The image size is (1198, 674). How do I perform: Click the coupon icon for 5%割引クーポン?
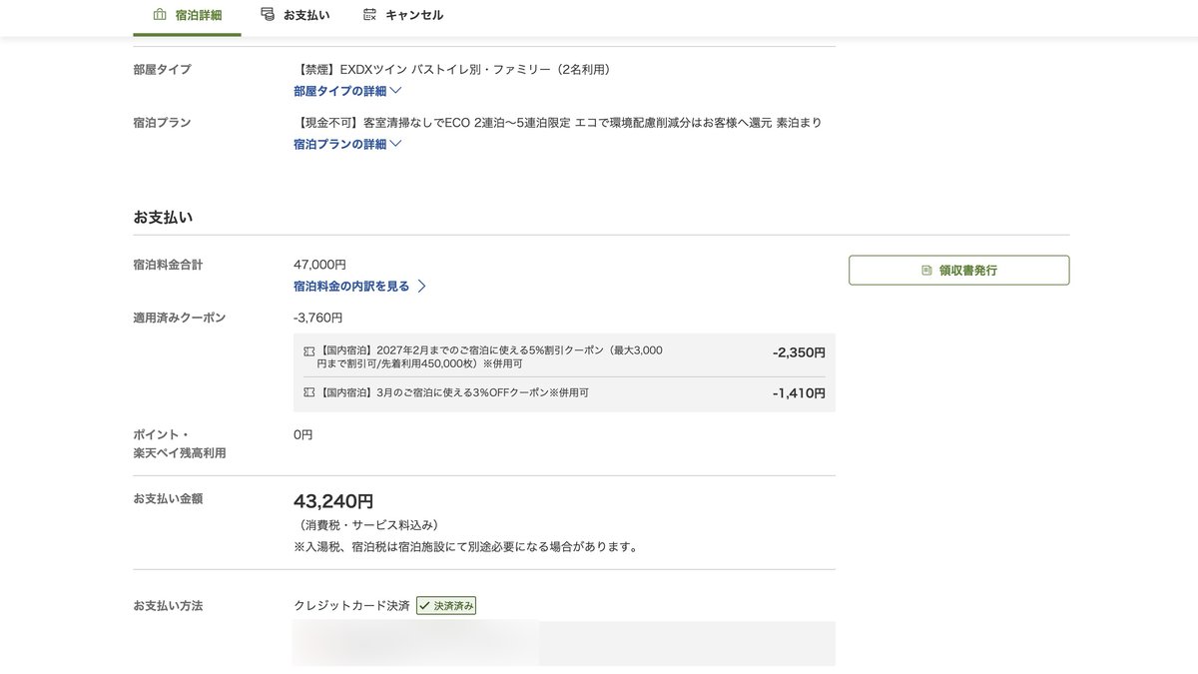pos(309,351)
